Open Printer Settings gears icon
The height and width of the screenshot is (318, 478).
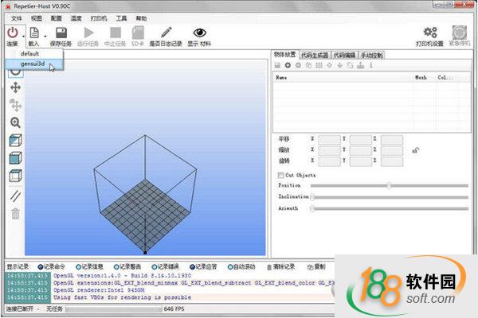(x=431, y=33)
